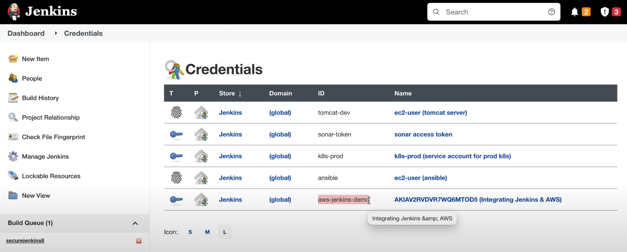
Task: Click the fingerprint type icon for ansible
Action: (177, 178)
